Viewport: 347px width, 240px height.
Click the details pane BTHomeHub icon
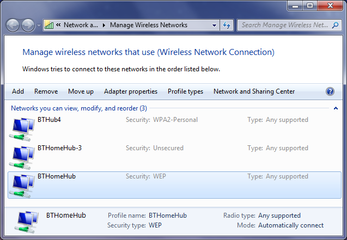pos(27,222)
